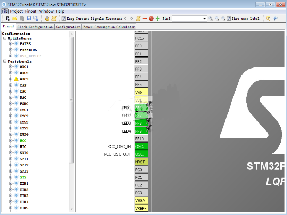Click the green plus expand icon

coord(158,18)
